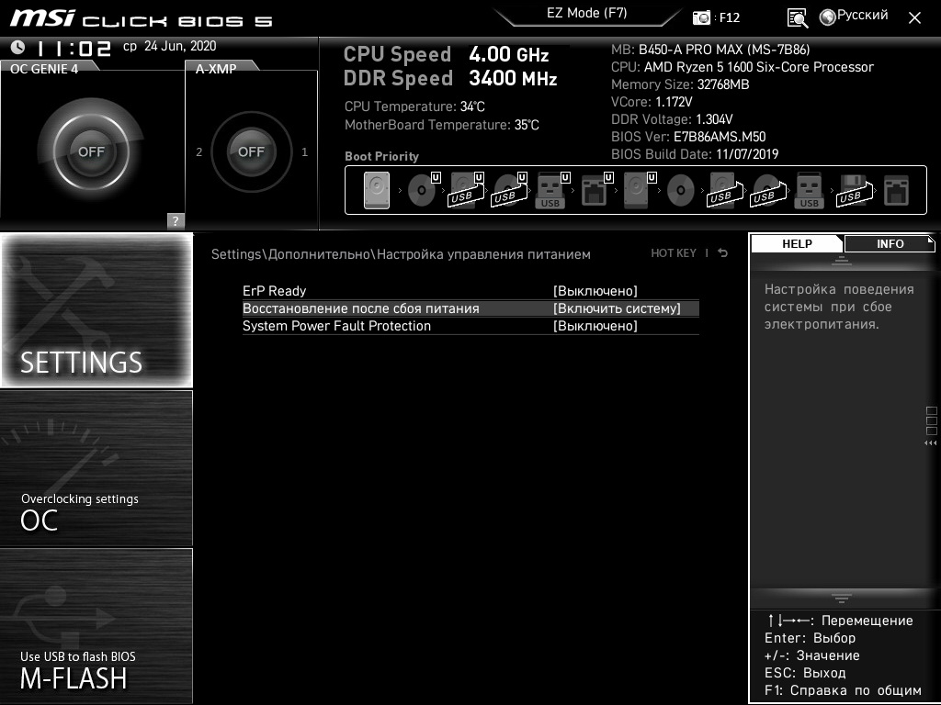Open the ErP Ready value dropdown
941x705 pixels.
pos(595,291)
